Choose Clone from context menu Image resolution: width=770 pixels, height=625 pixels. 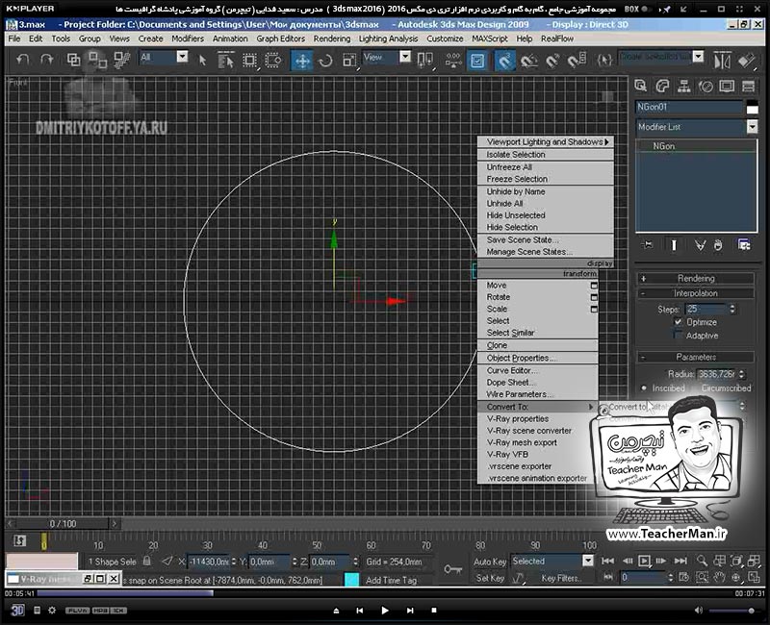pyautogui.click(x=538, y=345)
